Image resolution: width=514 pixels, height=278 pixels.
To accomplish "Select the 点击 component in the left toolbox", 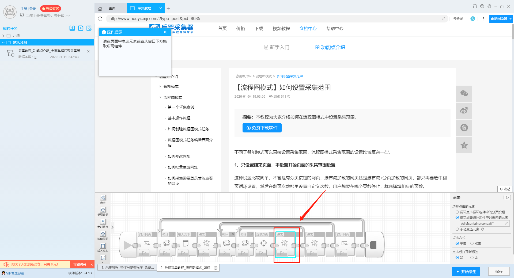I will 103,199.
